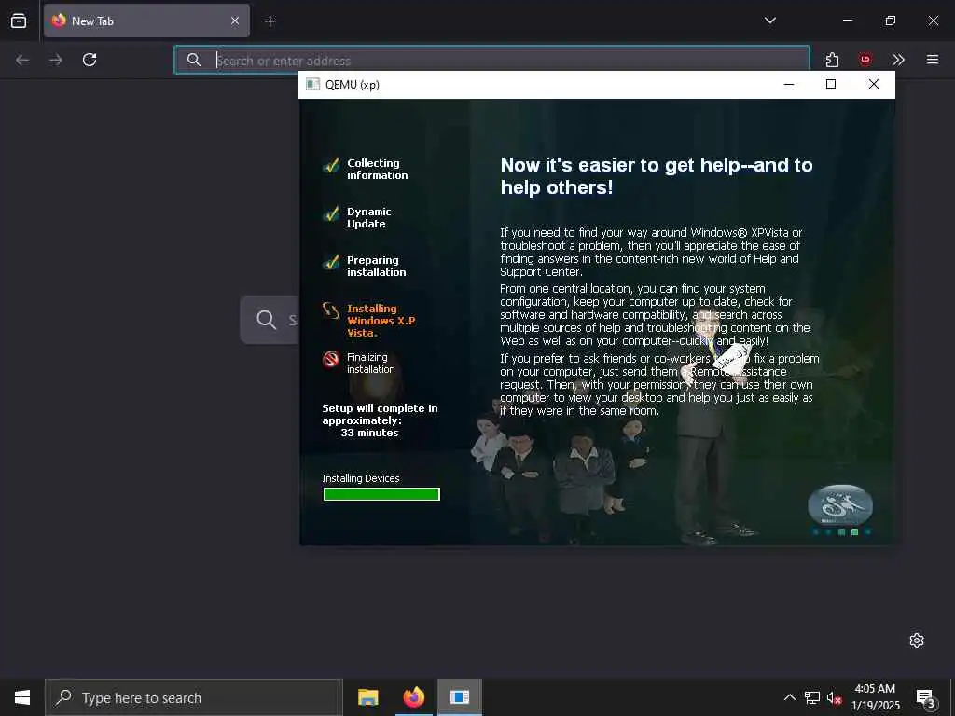Image resolution: width=955 pixels, height=716 pixels.
Task: Open the Windows Start menu
Action: pyautogui.click(x=22, y=697)
